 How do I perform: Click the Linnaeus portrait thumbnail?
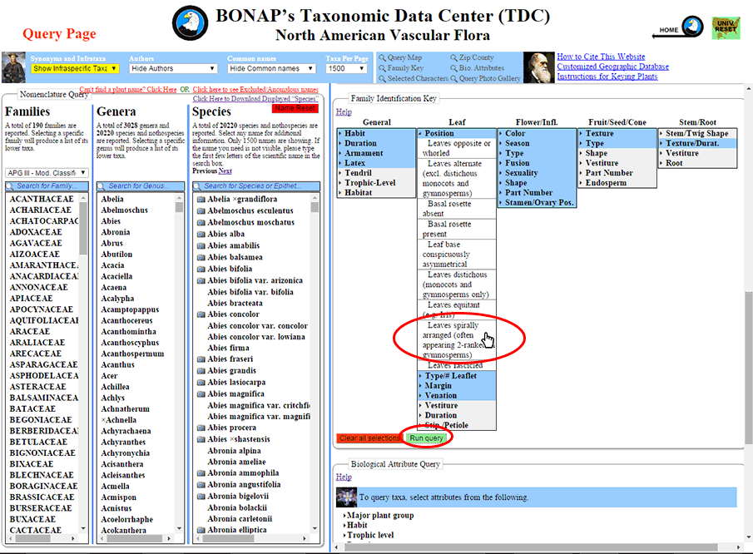pos(13,67)
